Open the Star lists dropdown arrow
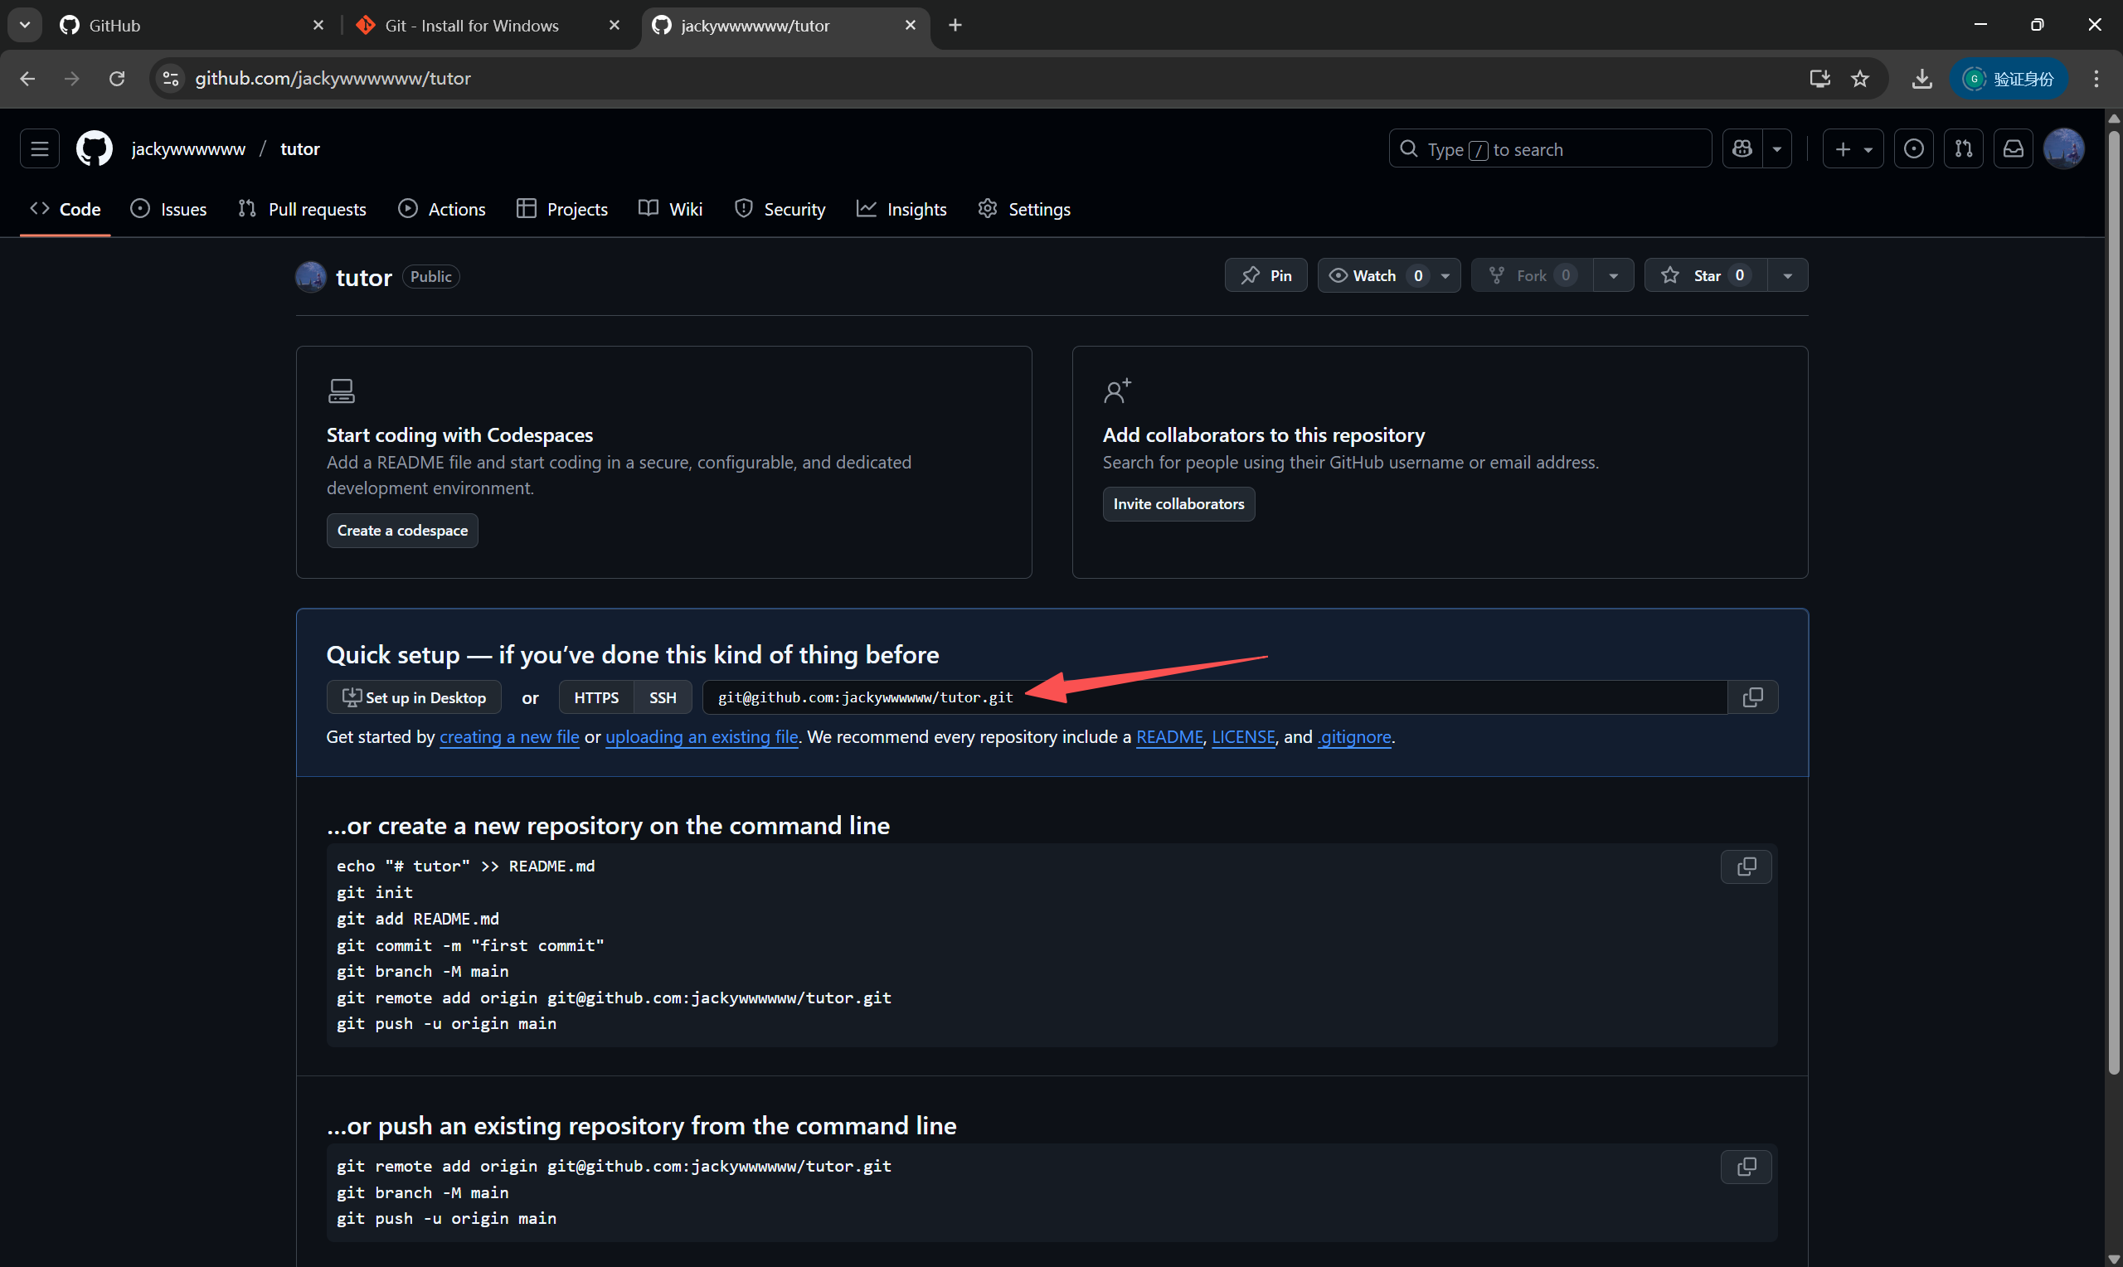The image size is (2123, 1267). tap(1786, 275)
